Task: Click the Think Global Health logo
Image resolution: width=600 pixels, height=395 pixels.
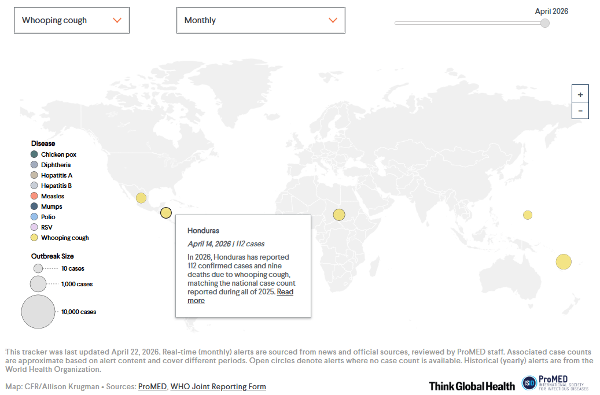Action: pyautogui.click(x=472, y=386)
